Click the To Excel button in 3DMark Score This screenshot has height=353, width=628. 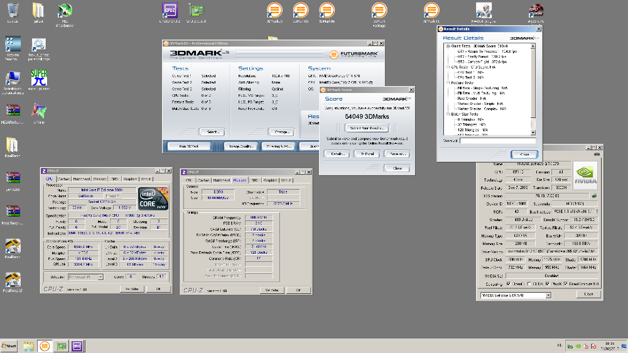tap(367, 154)
